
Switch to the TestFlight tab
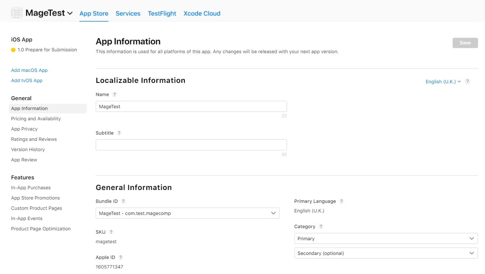pyautogui.click(x=162, y=14)
